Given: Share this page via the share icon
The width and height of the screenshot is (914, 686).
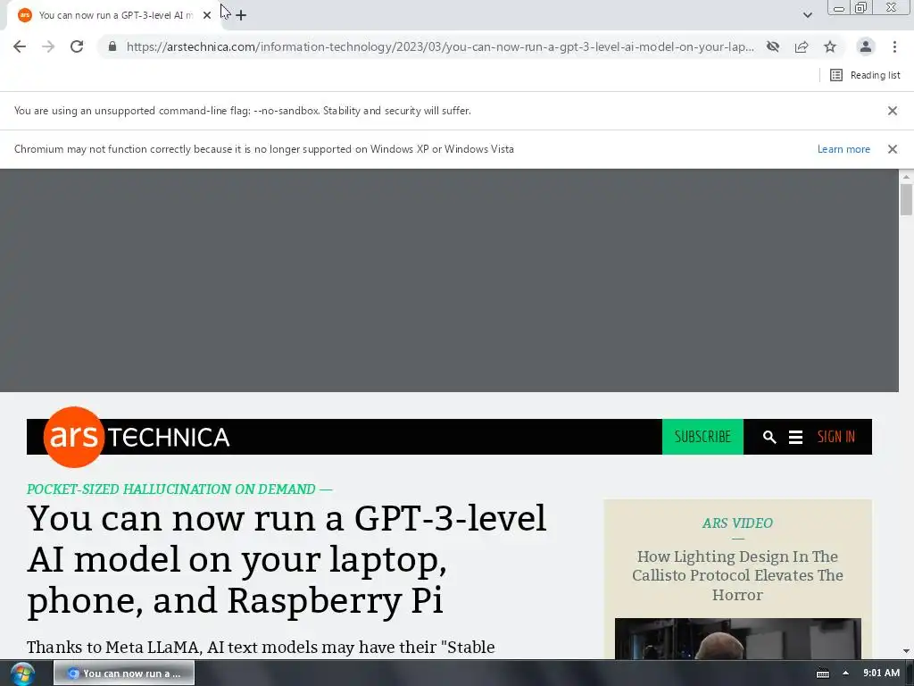Looking at the screenshot, I should pos(802,46).
